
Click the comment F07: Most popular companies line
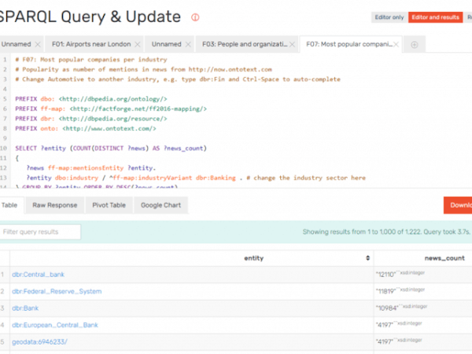[x=91, y=60]
